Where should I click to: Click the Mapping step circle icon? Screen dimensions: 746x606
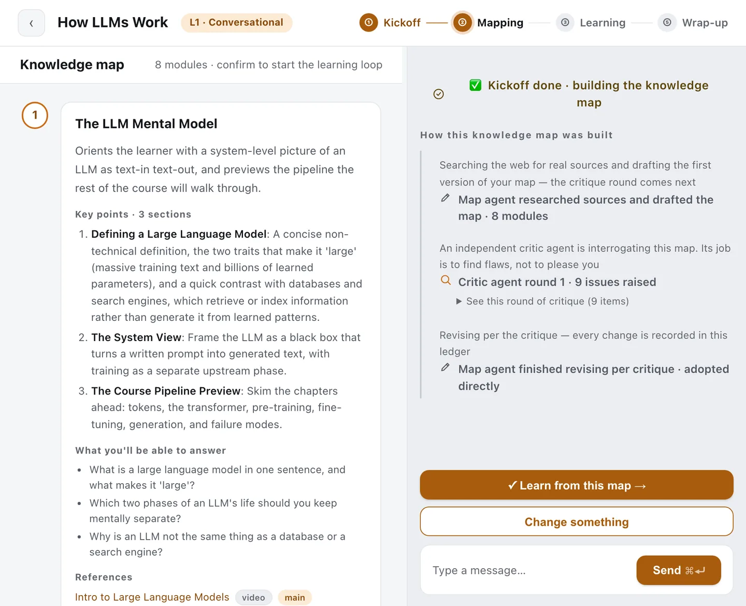tap(463, 22)
